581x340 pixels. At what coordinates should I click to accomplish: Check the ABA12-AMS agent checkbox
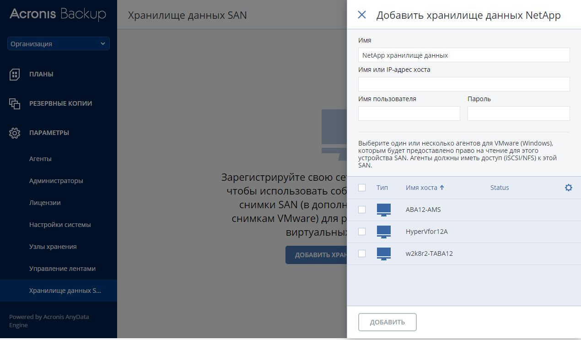coord(362,210)
